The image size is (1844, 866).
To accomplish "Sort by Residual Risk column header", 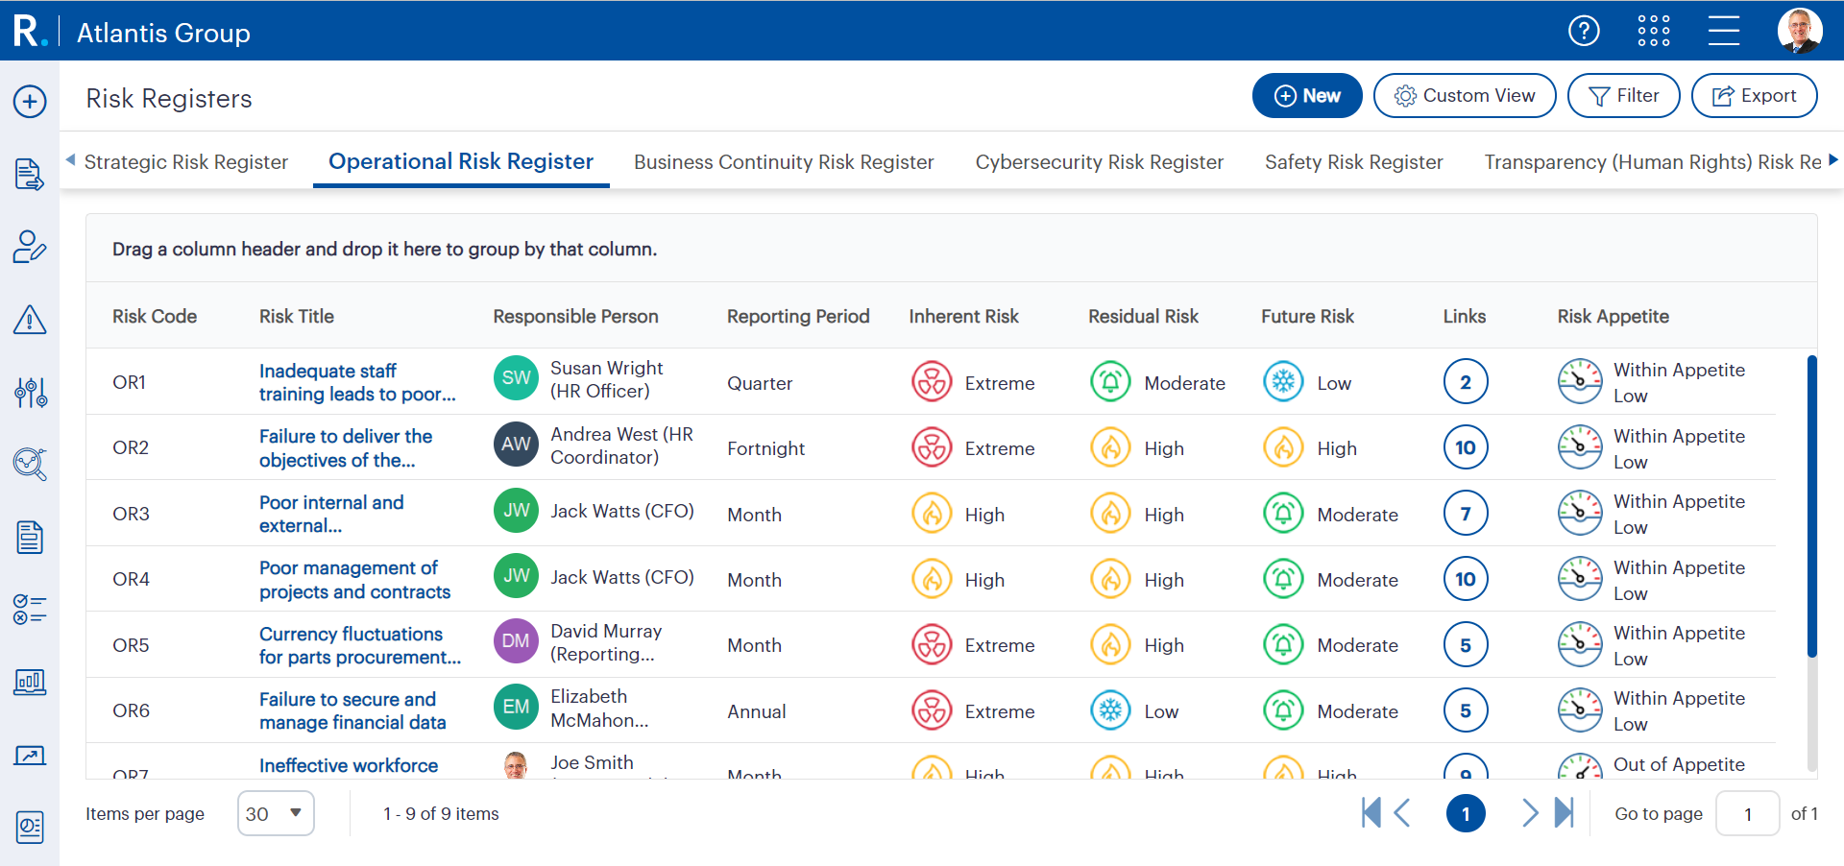I will pos(1143,316).
